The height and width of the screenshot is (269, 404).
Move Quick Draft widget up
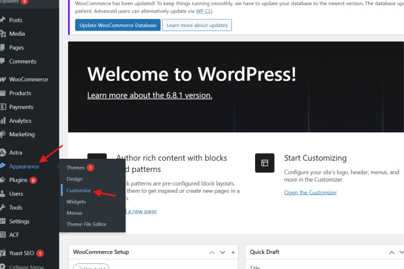click(392, 252)
